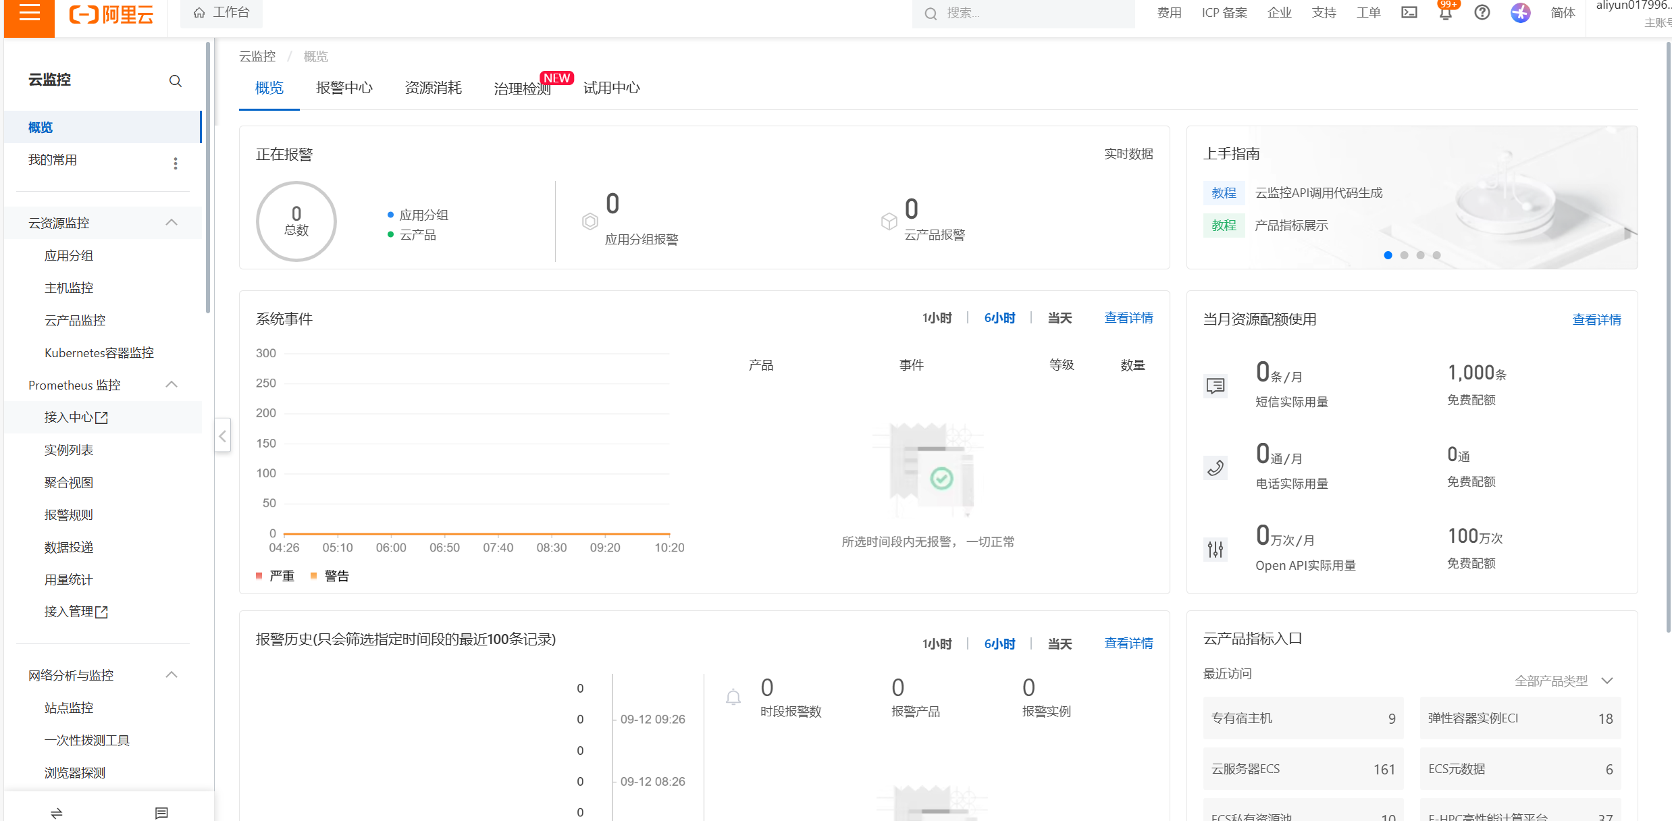Open notifications bell icon
This screenshot has width=1672, height=821.
(1445, 12)
